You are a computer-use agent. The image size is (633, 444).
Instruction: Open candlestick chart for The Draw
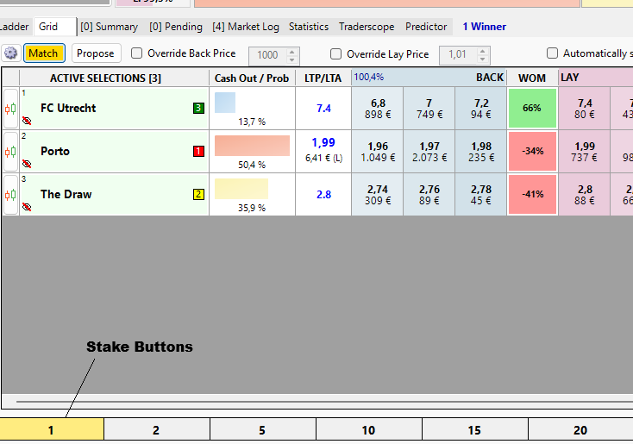pos(10,195)
